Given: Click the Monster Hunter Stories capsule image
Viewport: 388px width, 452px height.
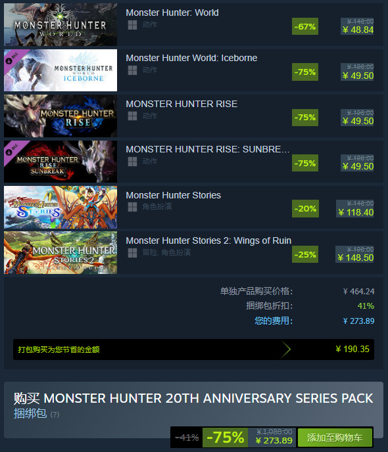Looking at the screenshot, I should pyautogui.click(x=61, y=207).
